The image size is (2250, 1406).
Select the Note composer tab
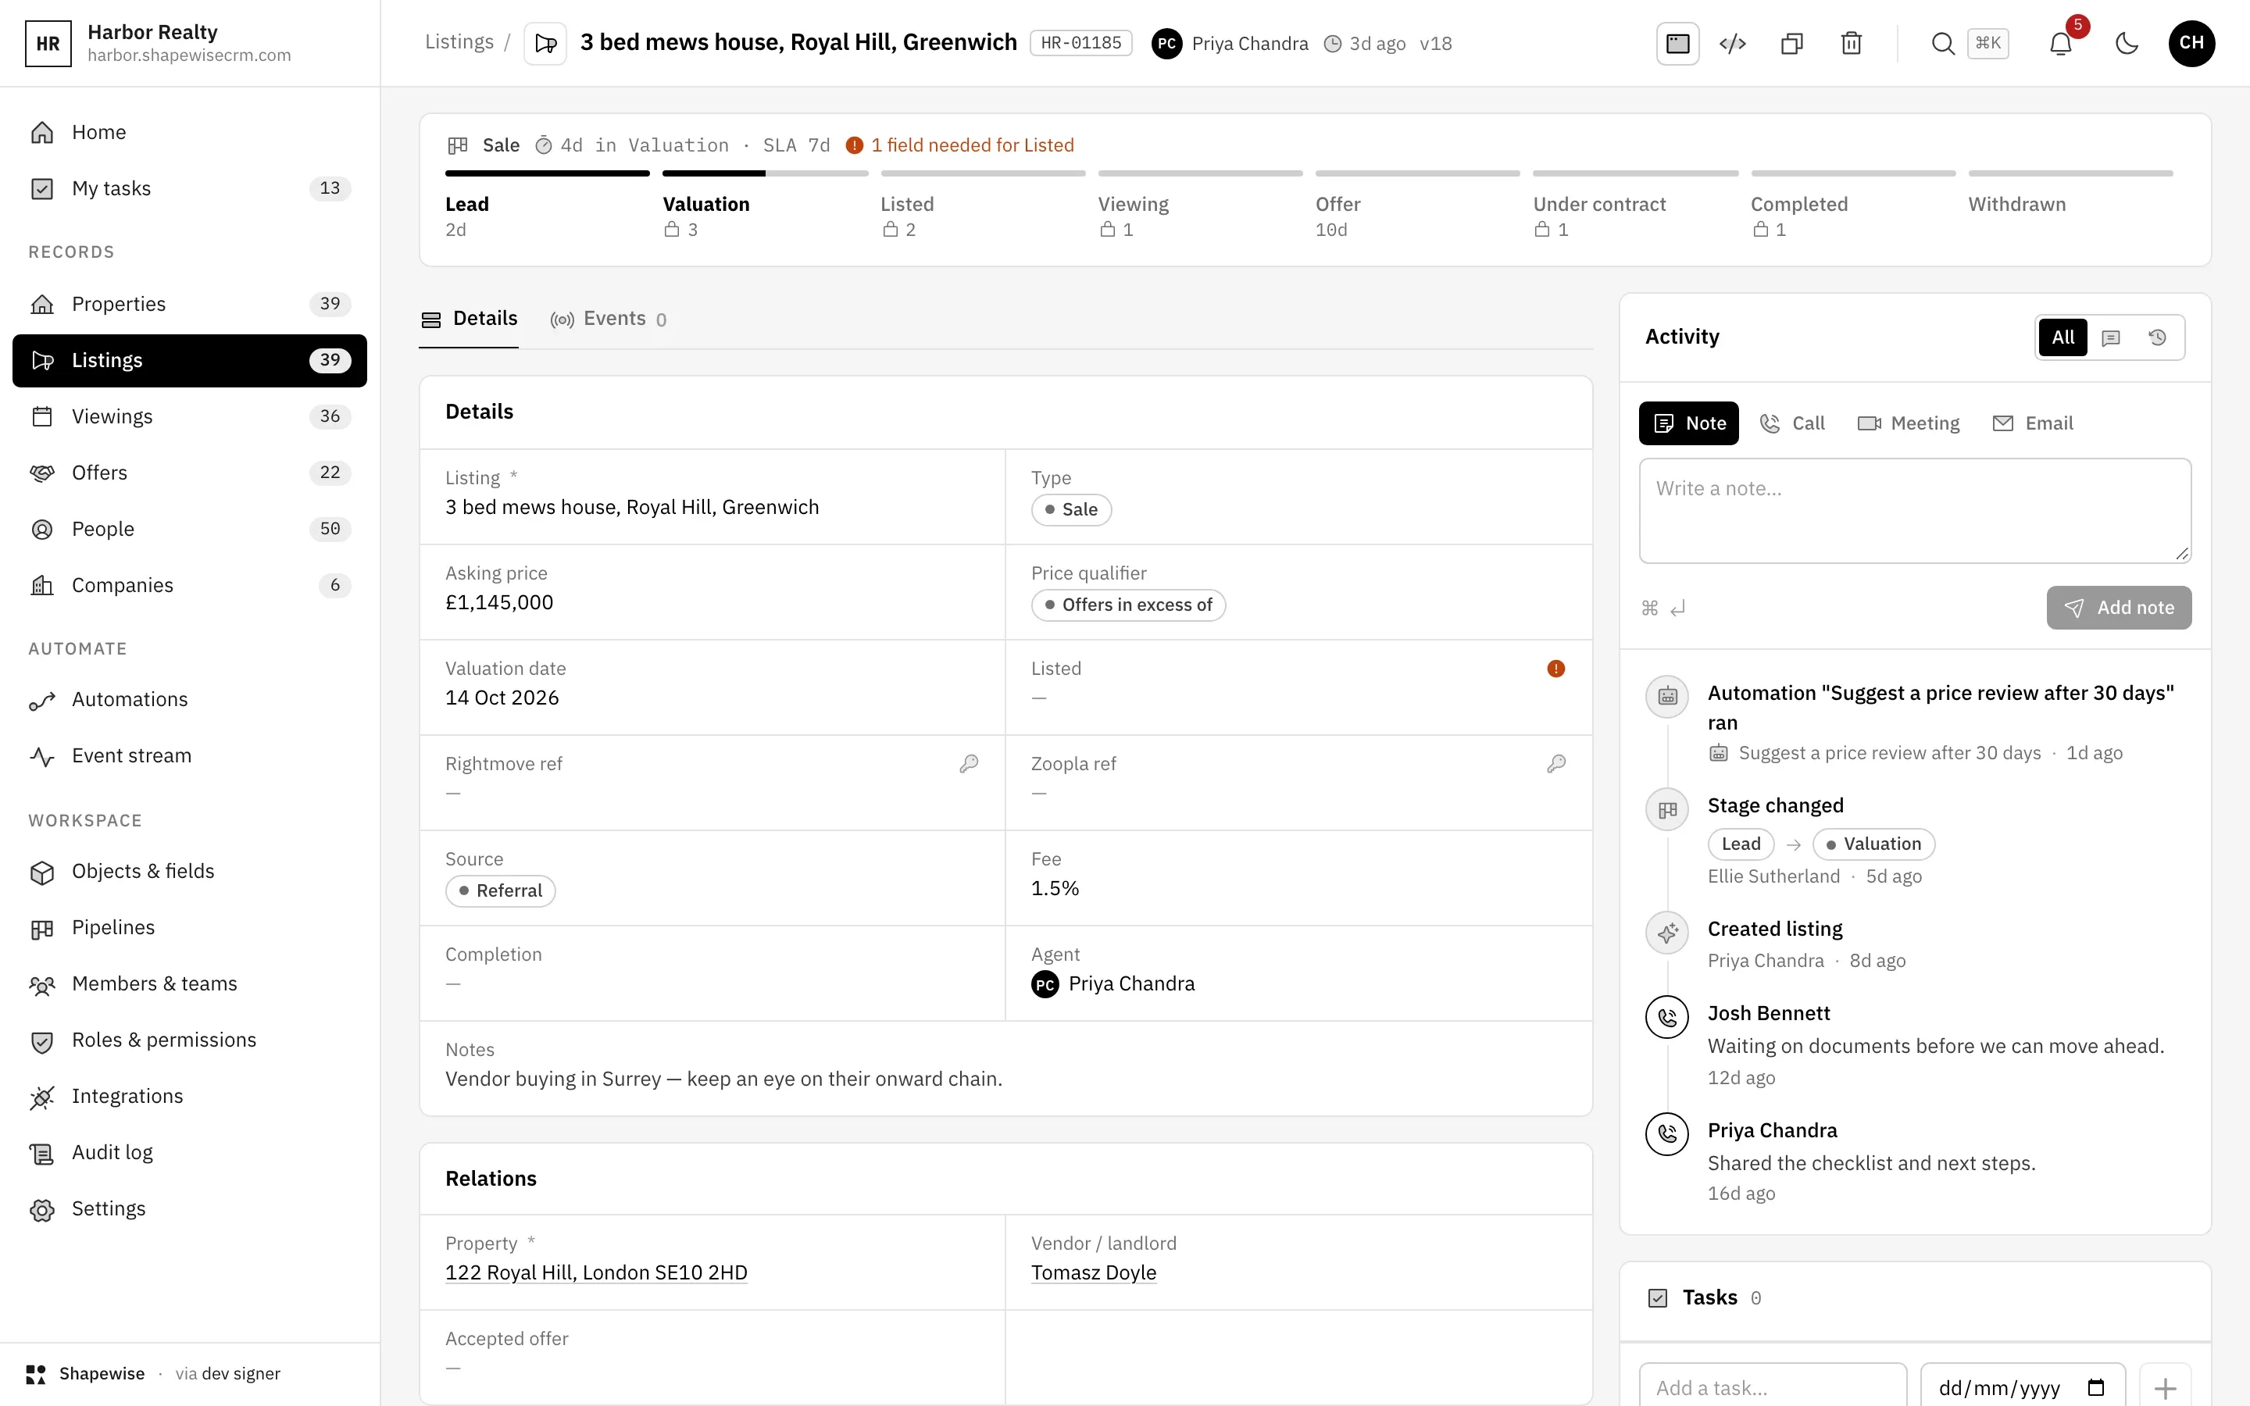pyautogui.click(x=1688, y=424)
